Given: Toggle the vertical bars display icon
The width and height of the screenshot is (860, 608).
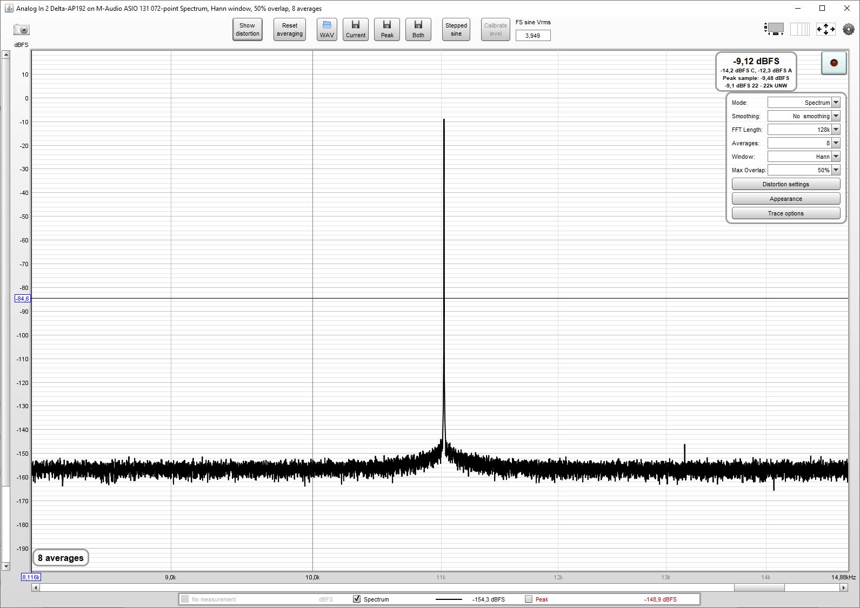Looking at the screenshot, I should tap(800, 29).
